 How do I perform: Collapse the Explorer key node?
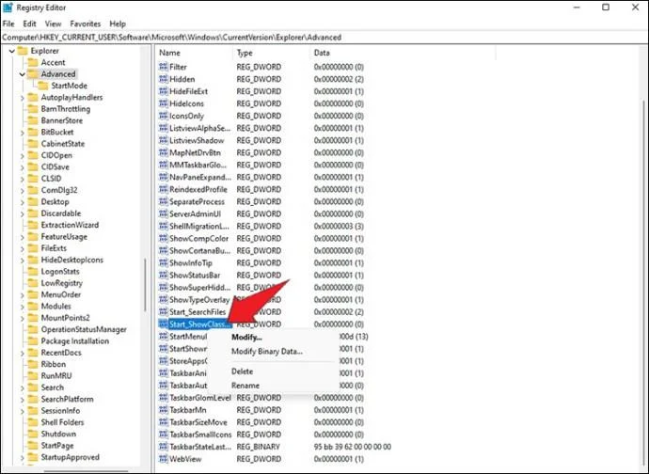[12, 52]
